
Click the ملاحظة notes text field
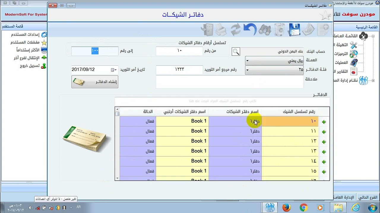pos(229,82)
